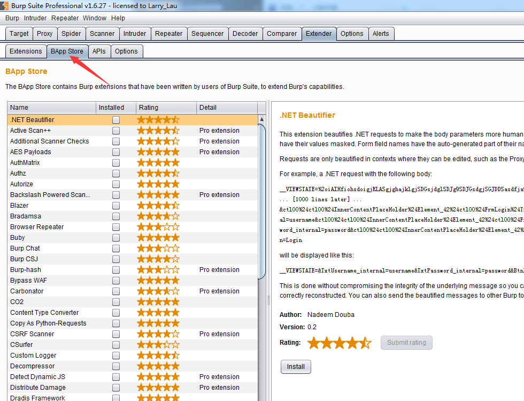Switch to the Comparer tab
Screen dimensions: 524x401
[x=282, y=34]
